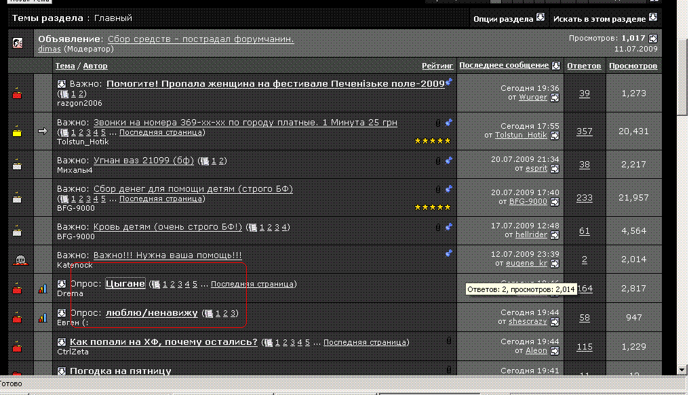The height and width of the screenshot is (395, 689).
Task: Show who replied: 233 answers count
Action: click(x=585, y=198)
